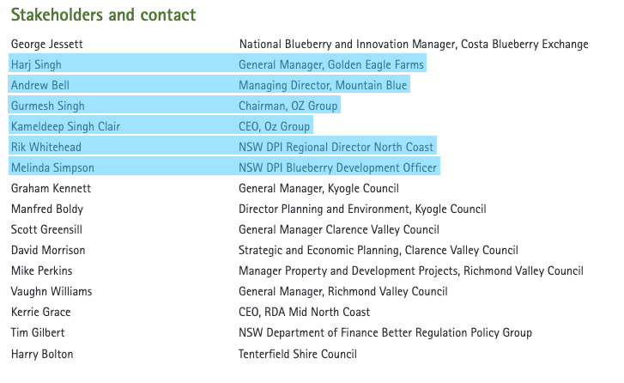624x383 pixels.
Task: Click 'Director Planning and Environment, Kyogle Council'
Action: (x=362, y=209)
